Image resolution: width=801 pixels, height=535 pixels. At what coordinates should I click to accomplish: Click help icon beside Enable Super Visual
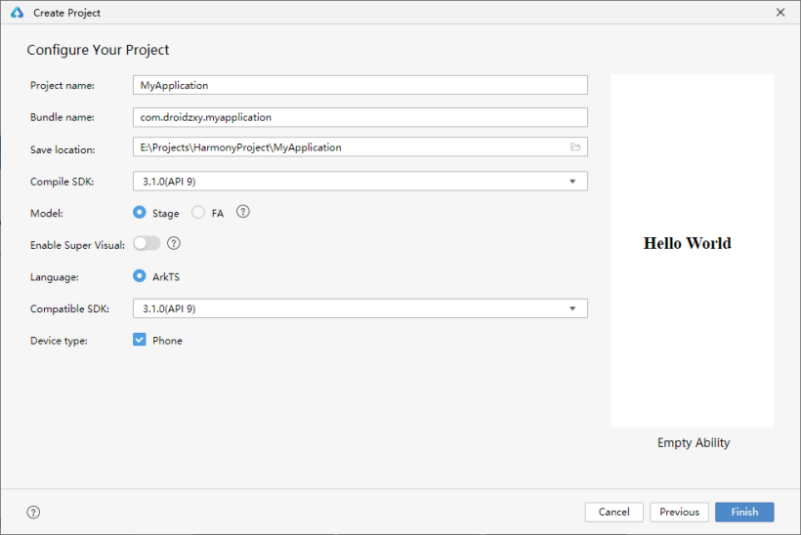174,243
